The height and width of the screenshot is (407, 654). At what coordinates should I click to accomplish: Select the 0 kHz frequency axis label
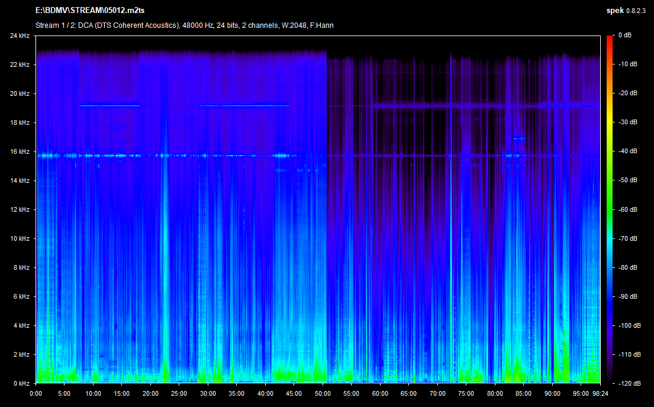tap(21, 383)
